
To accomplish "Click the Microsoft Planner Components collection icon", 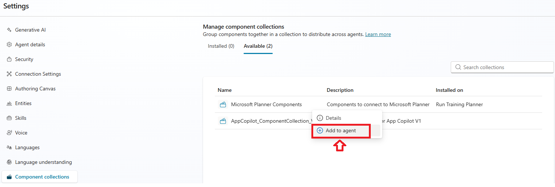I will [223, 104].
